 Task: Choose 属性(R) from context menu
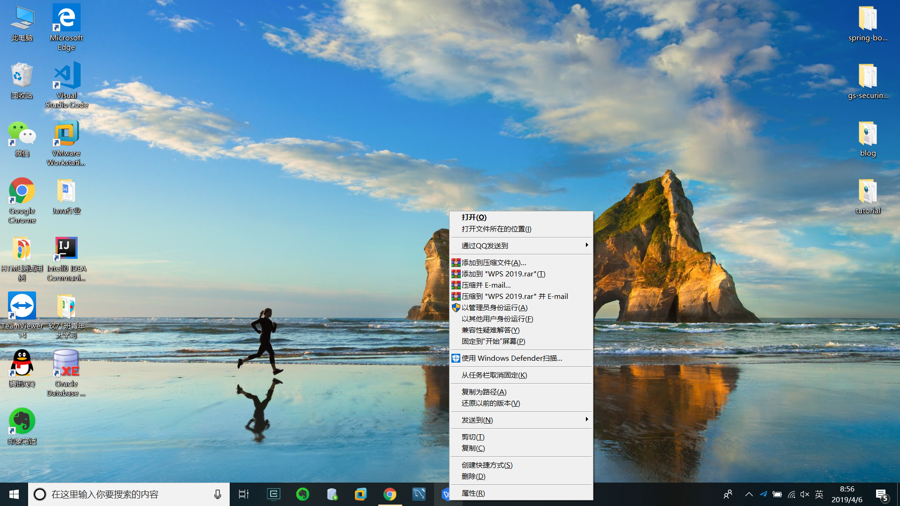pyautogui.click(x=473, y=493)
